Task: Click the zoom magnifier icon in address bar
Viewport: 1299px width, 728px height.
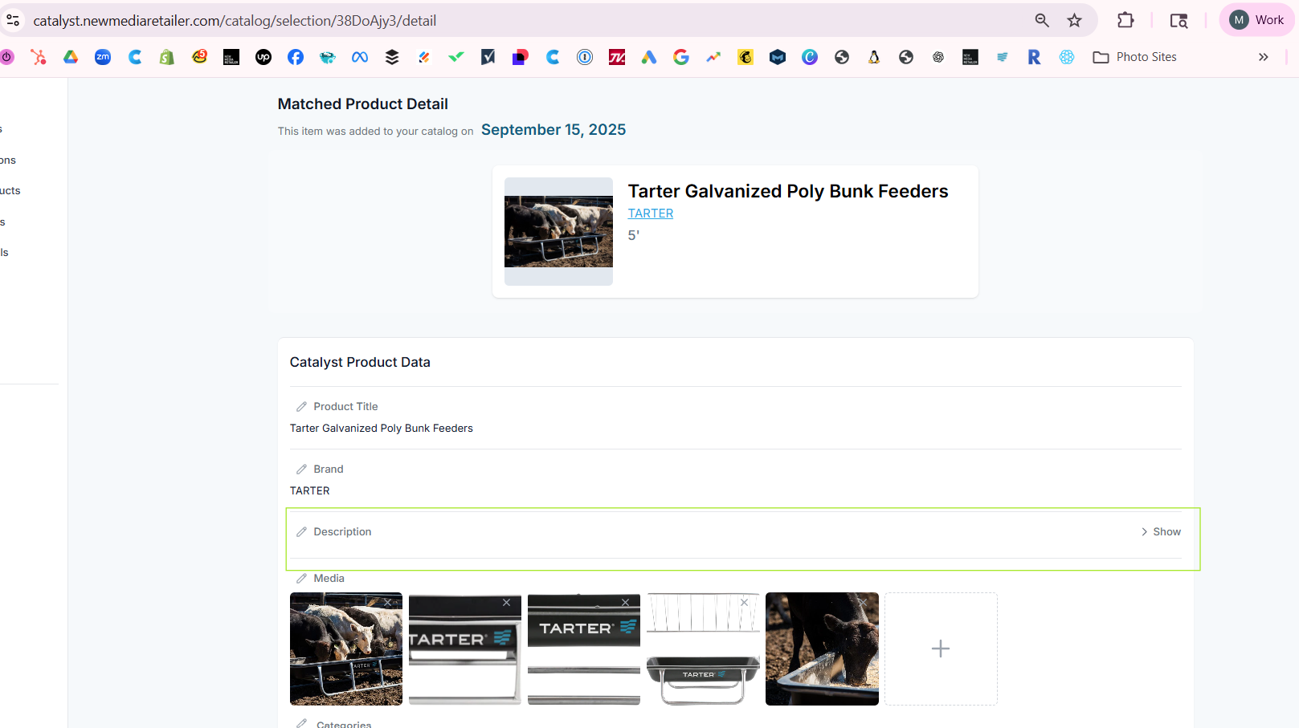Action: pos(1042,20)
